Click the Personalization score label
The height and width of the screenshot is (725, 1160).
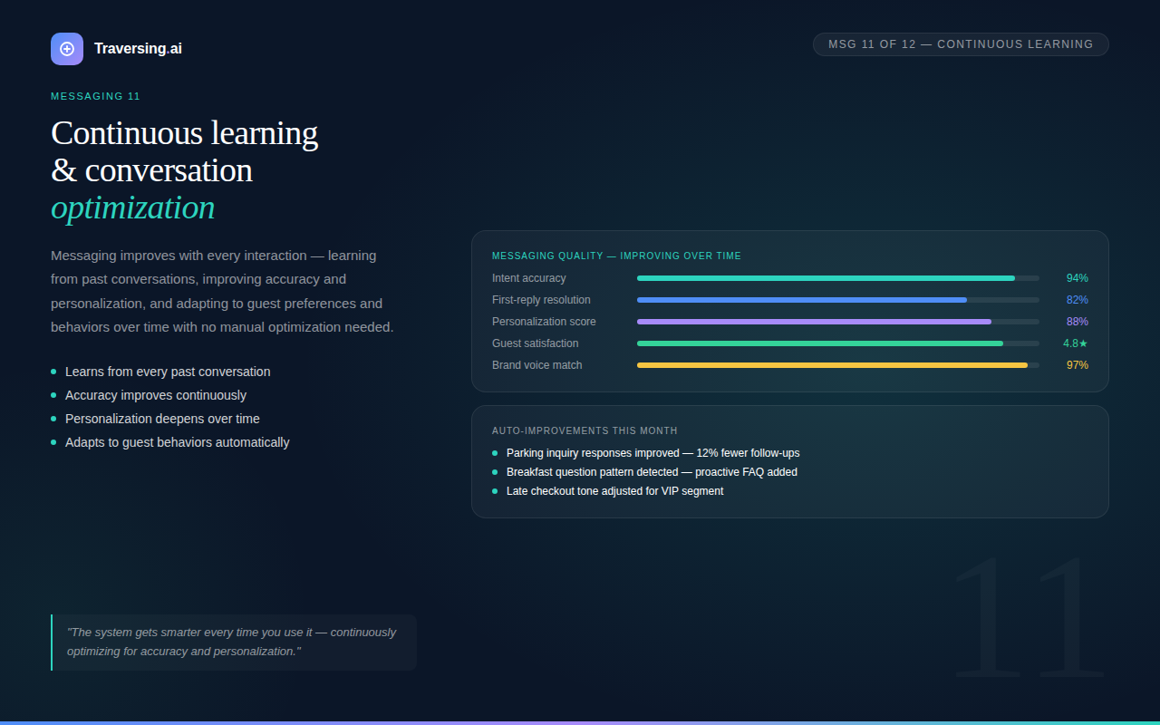point(544,322)
